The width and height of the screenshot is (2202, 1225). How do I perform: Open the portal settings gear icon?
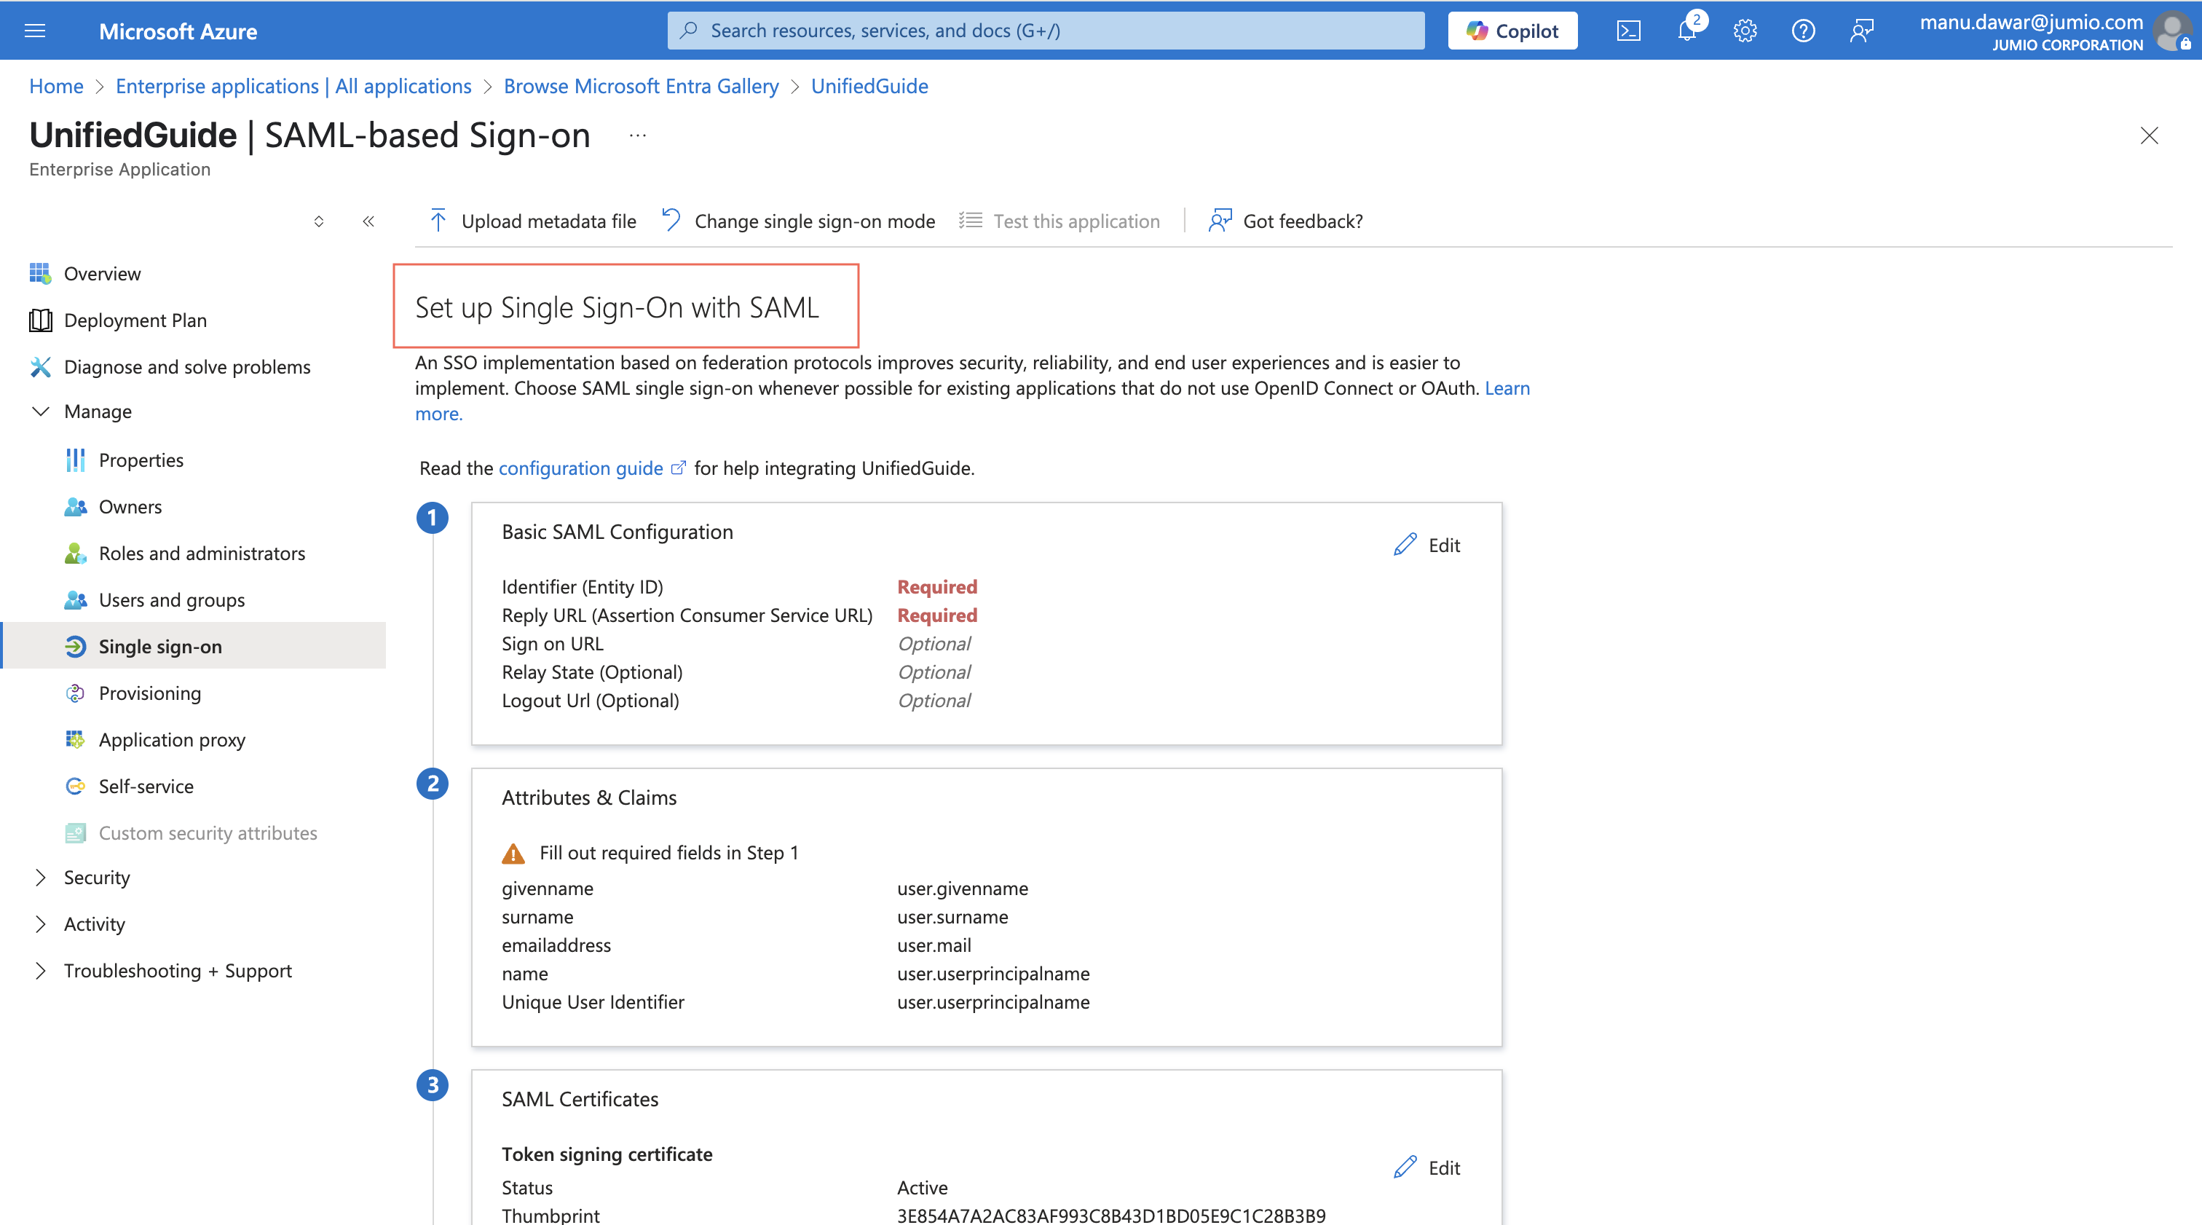click(x=1745, y=31)
